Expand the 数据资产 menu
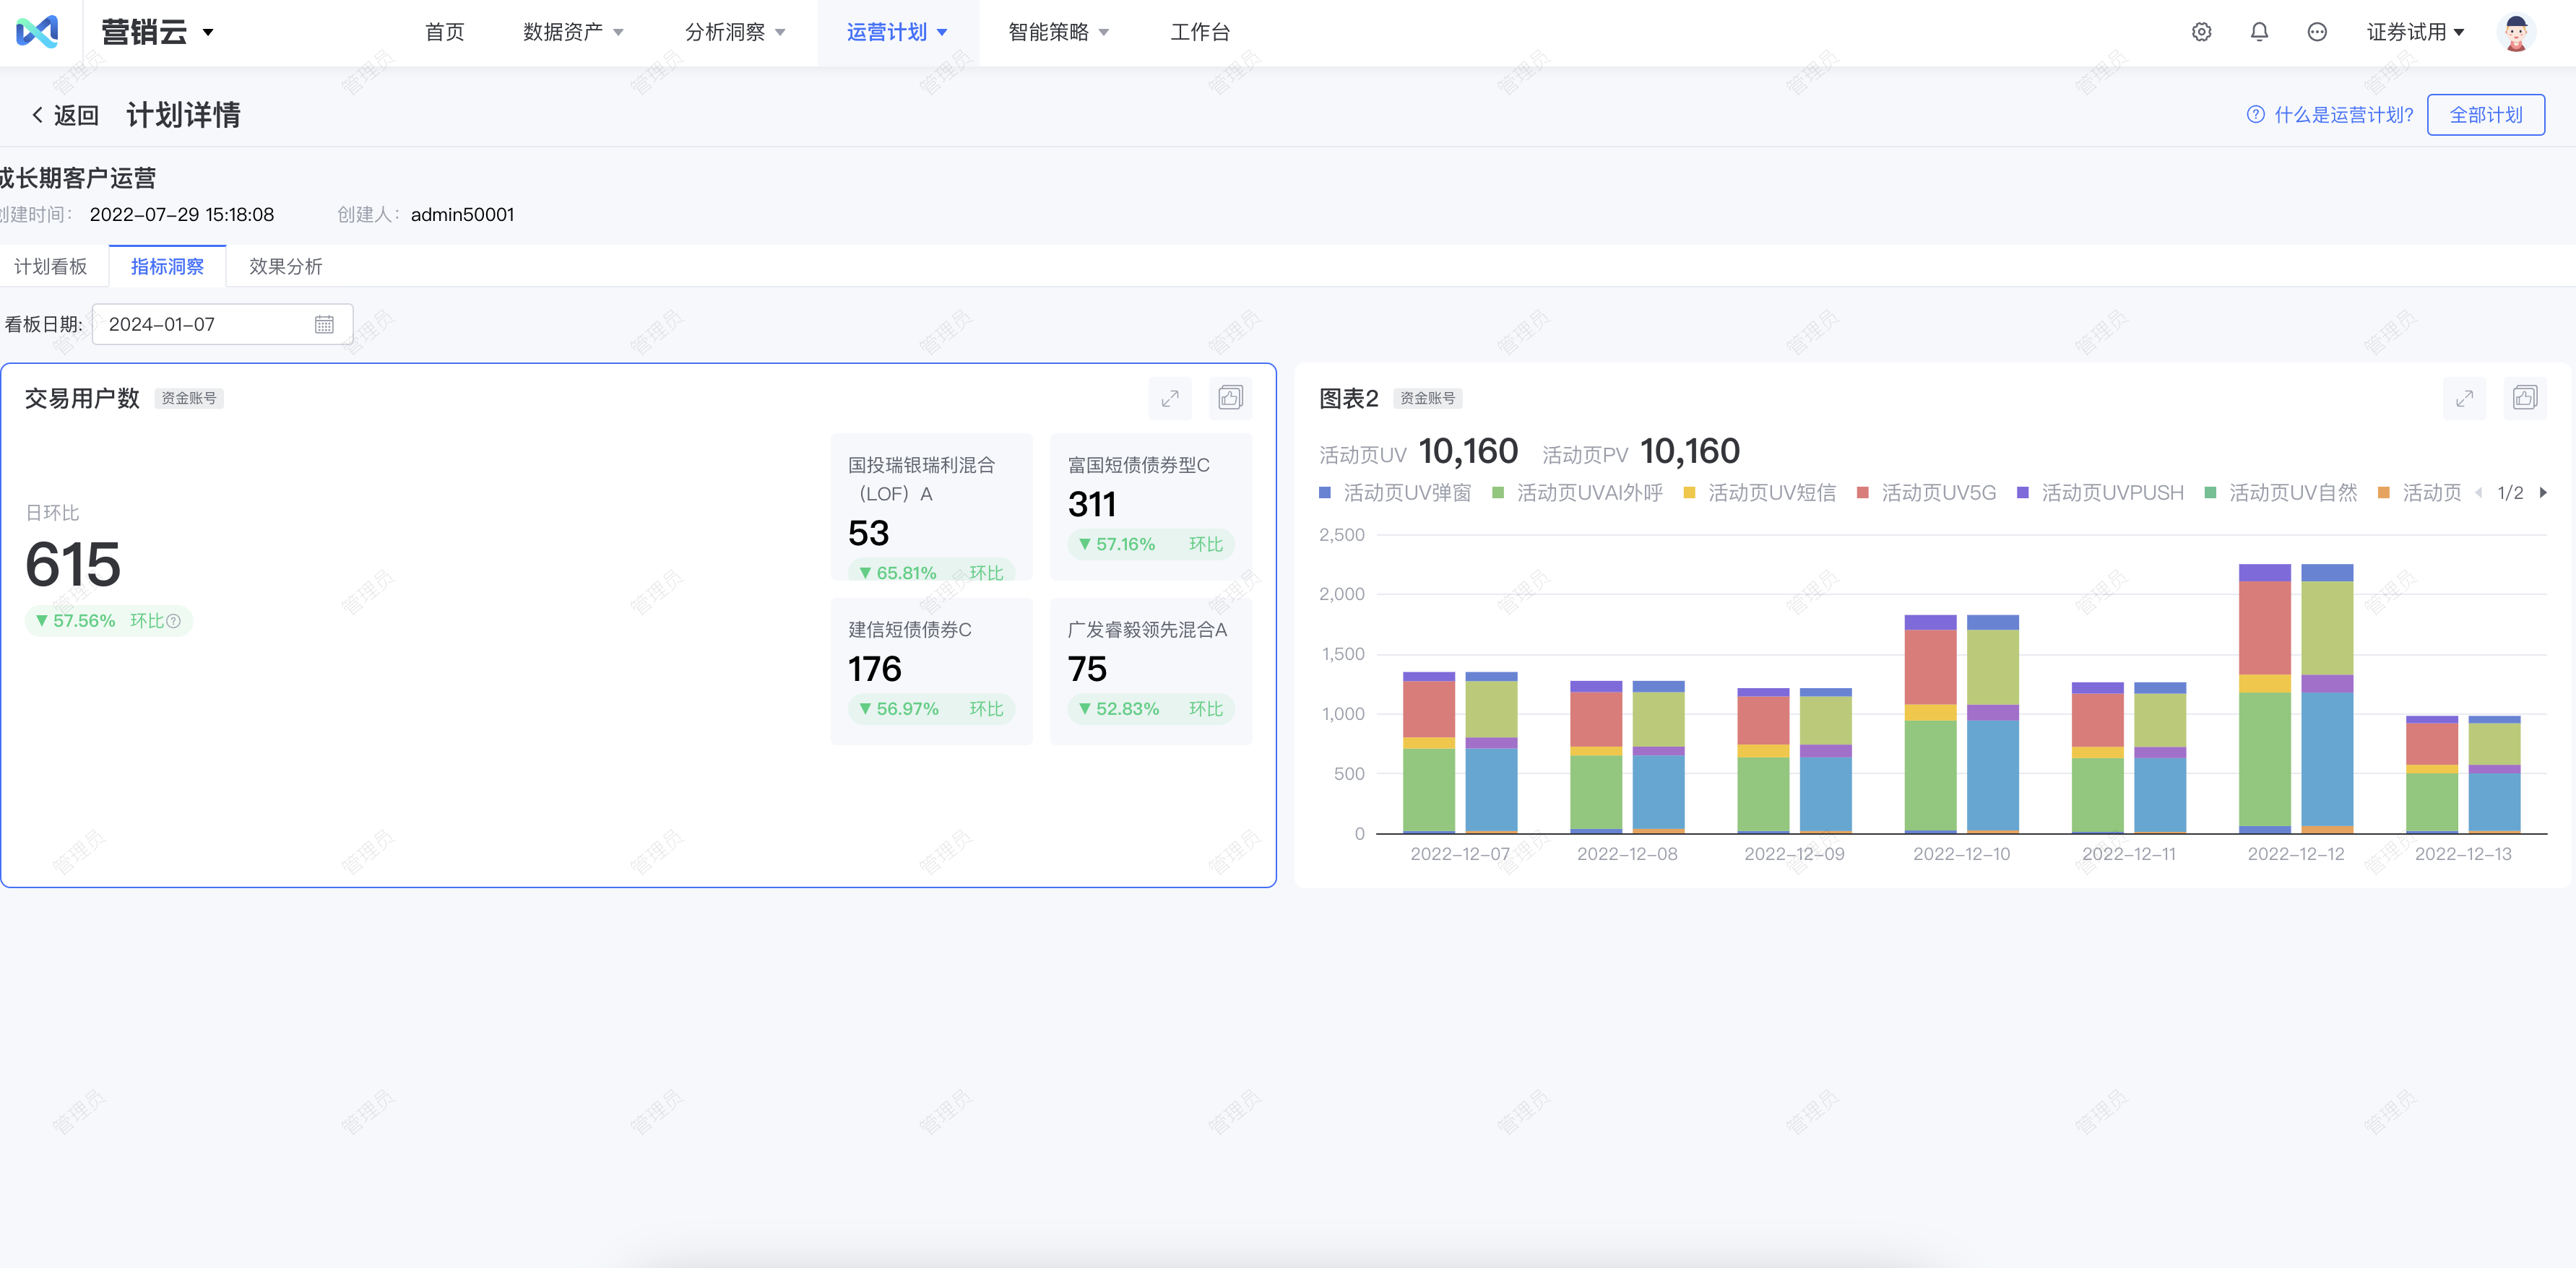 (x=573, y=32)
